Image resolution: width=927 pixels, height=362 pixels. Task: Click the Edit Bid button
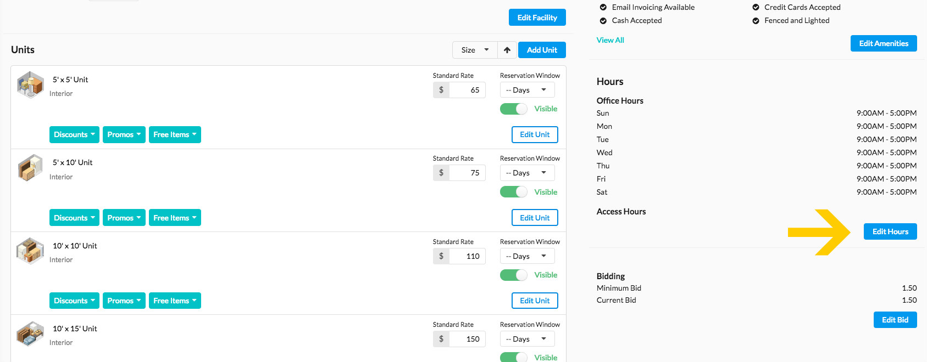[x=895, y=320]
